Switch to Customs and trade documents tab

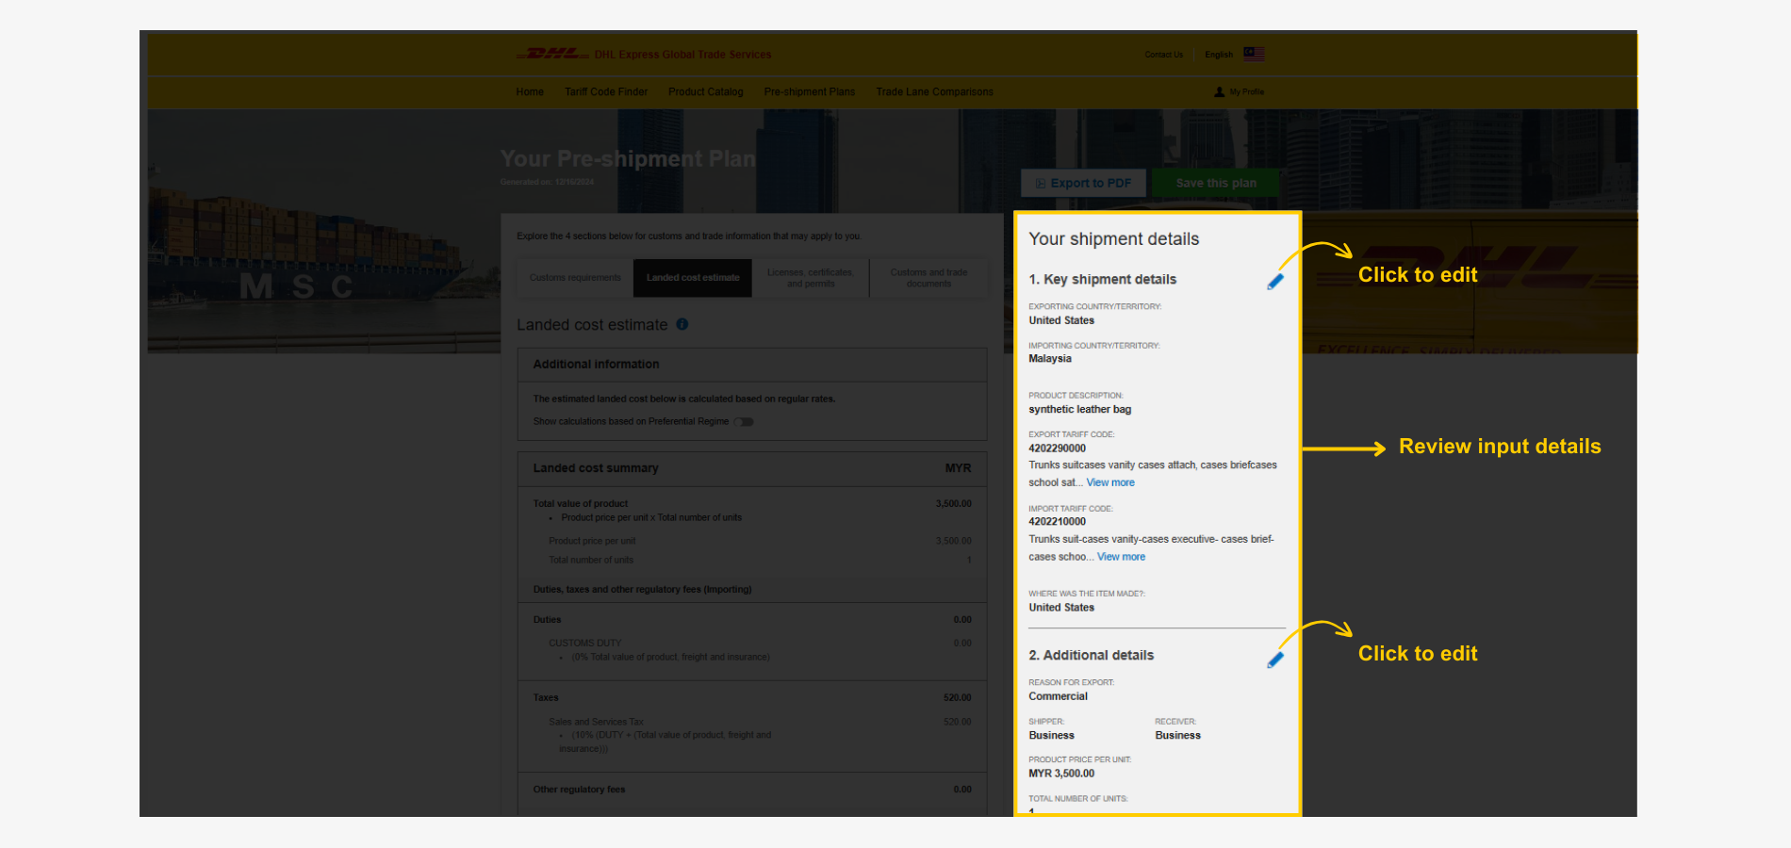click(928, 278)
